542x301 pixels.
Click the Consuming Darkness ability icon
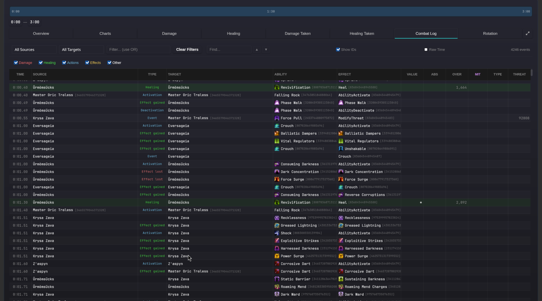tap(277, 164)
